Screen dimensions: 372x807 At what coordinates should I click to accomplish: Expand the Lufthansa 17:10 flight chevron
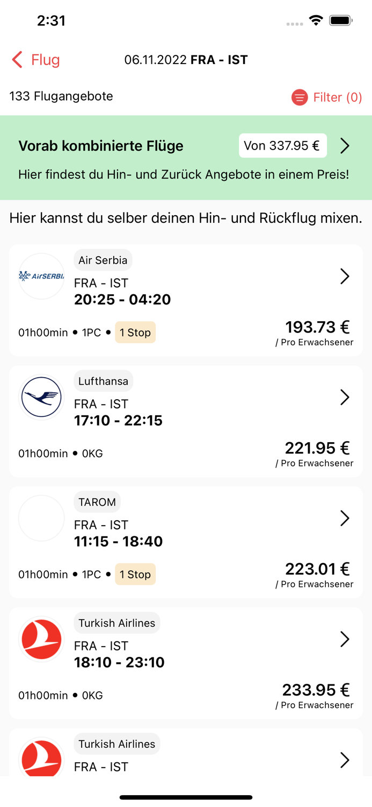pos(345,398)
